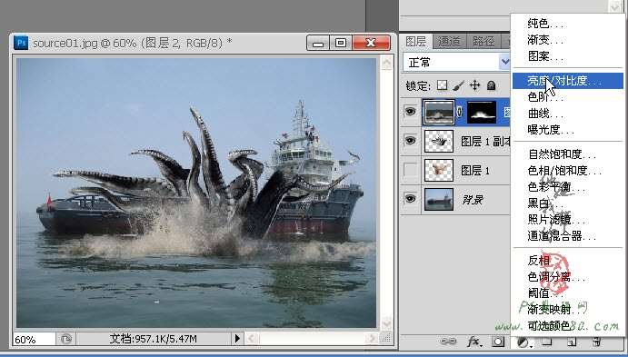Switch to the 图层 tab
Image resolution: width=628 pixels, height=357 pixels.
pyautogui.click(x=415, y=41)
